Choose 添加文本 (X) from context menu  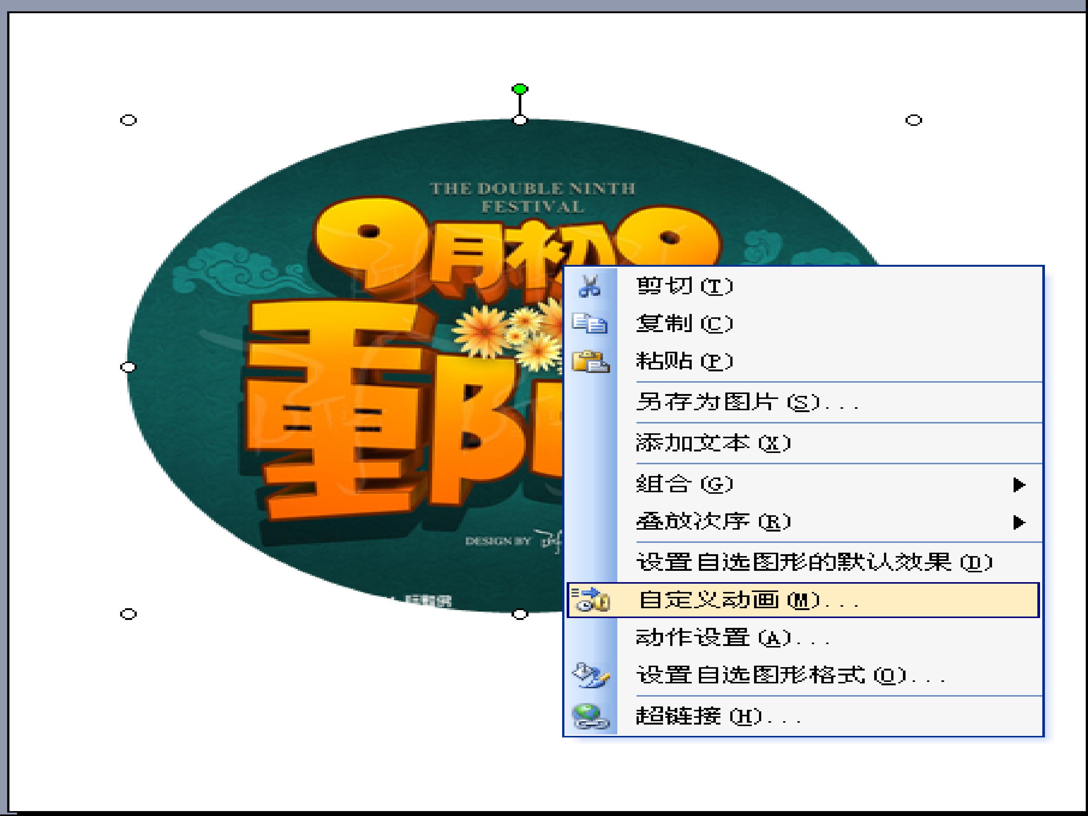[x=713, y=443]
